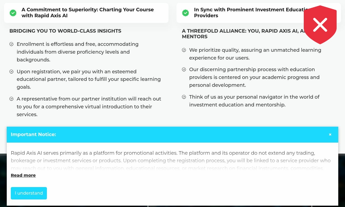Click the red shield X icon
Viewport: 345px width, 207px height.
coord(320,25)
